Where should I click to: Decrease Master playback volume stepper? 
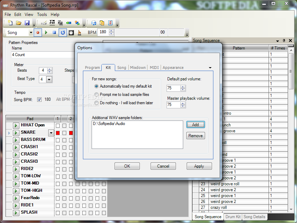183,106
